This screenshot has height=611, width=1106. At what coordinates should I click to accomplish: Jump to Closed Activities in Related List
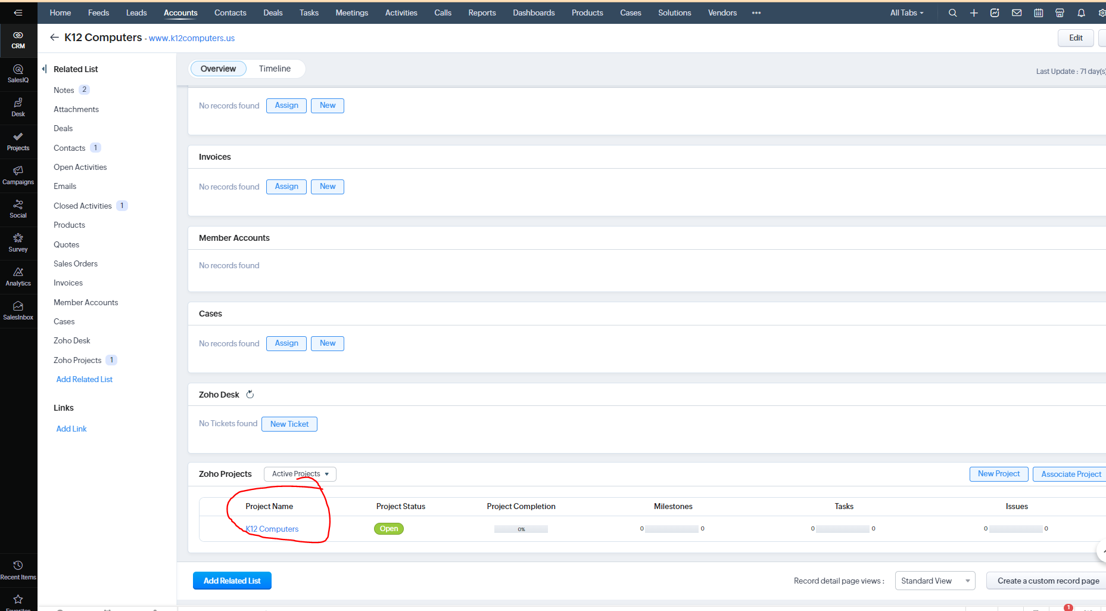[x=83, y=206]
